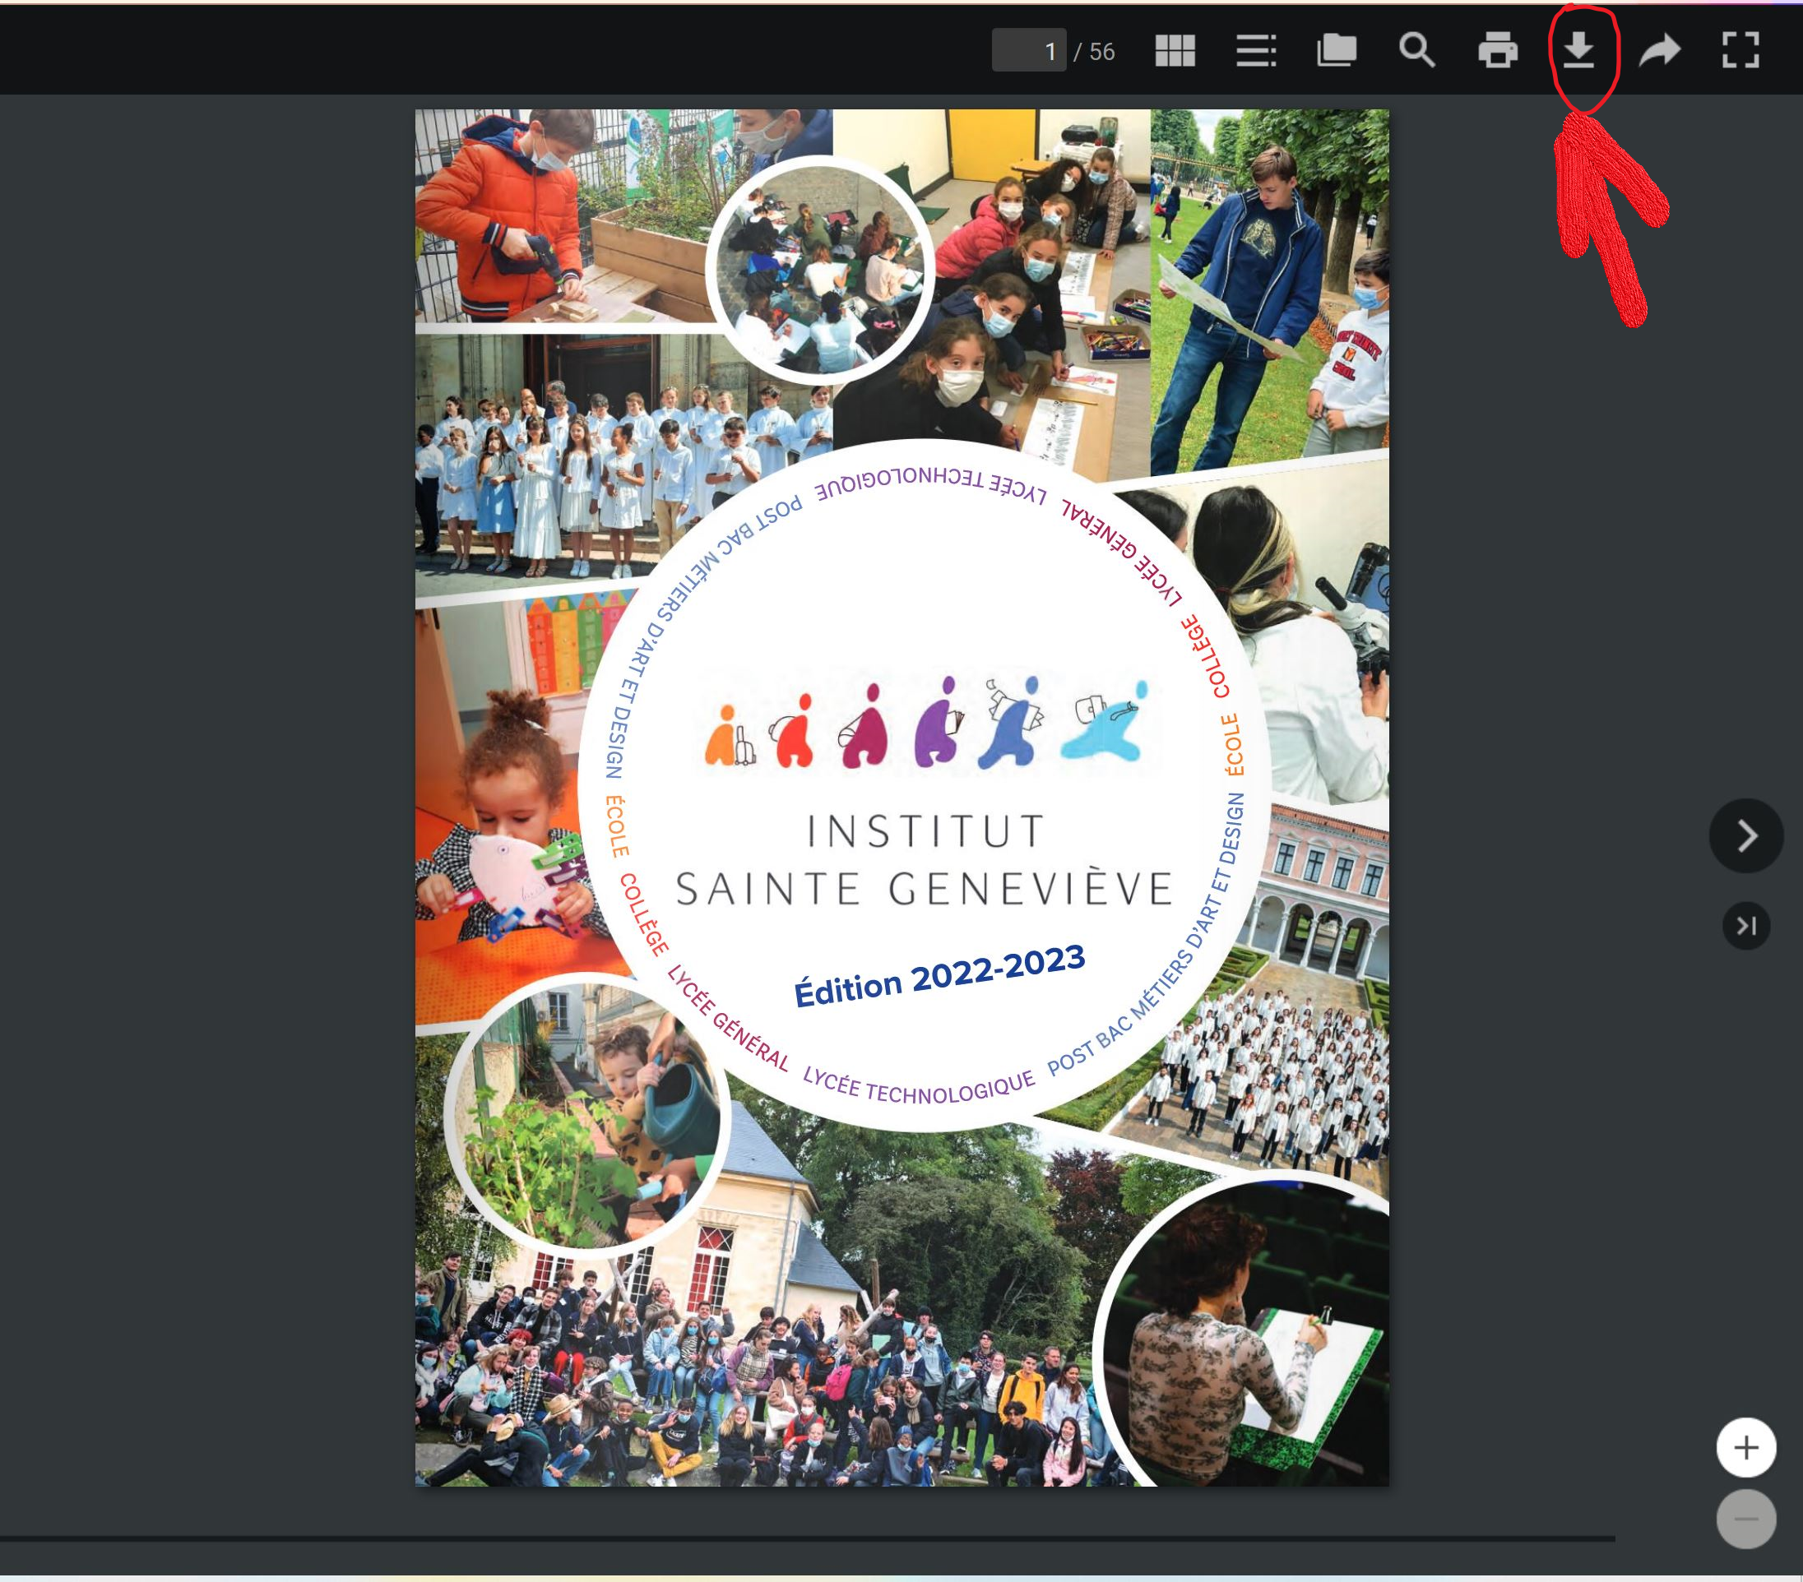This screenshot has width=1803, height=1582.
Task: Click the magnifying glass search icon
Action: click(1416, 50)
